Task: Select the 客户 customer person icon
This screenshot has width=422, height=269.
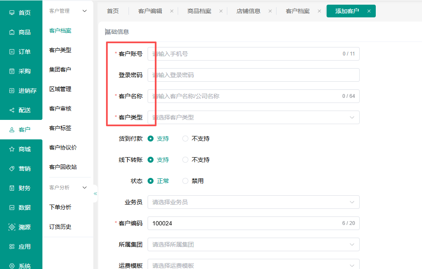Action: 12,130
